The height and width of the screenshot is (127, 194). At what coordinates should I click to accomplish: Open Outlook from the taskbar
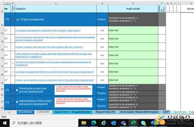point(113,123)
